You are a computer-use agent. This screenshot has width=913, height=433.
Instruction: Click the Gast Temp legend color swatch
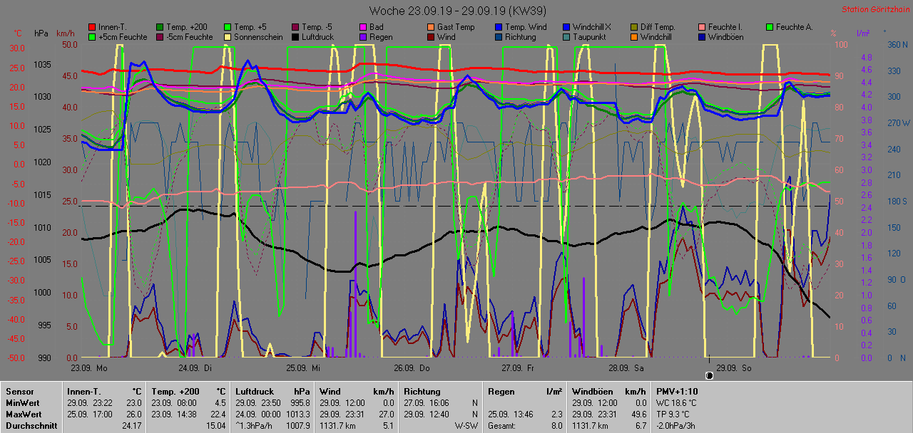coord(430,27)
